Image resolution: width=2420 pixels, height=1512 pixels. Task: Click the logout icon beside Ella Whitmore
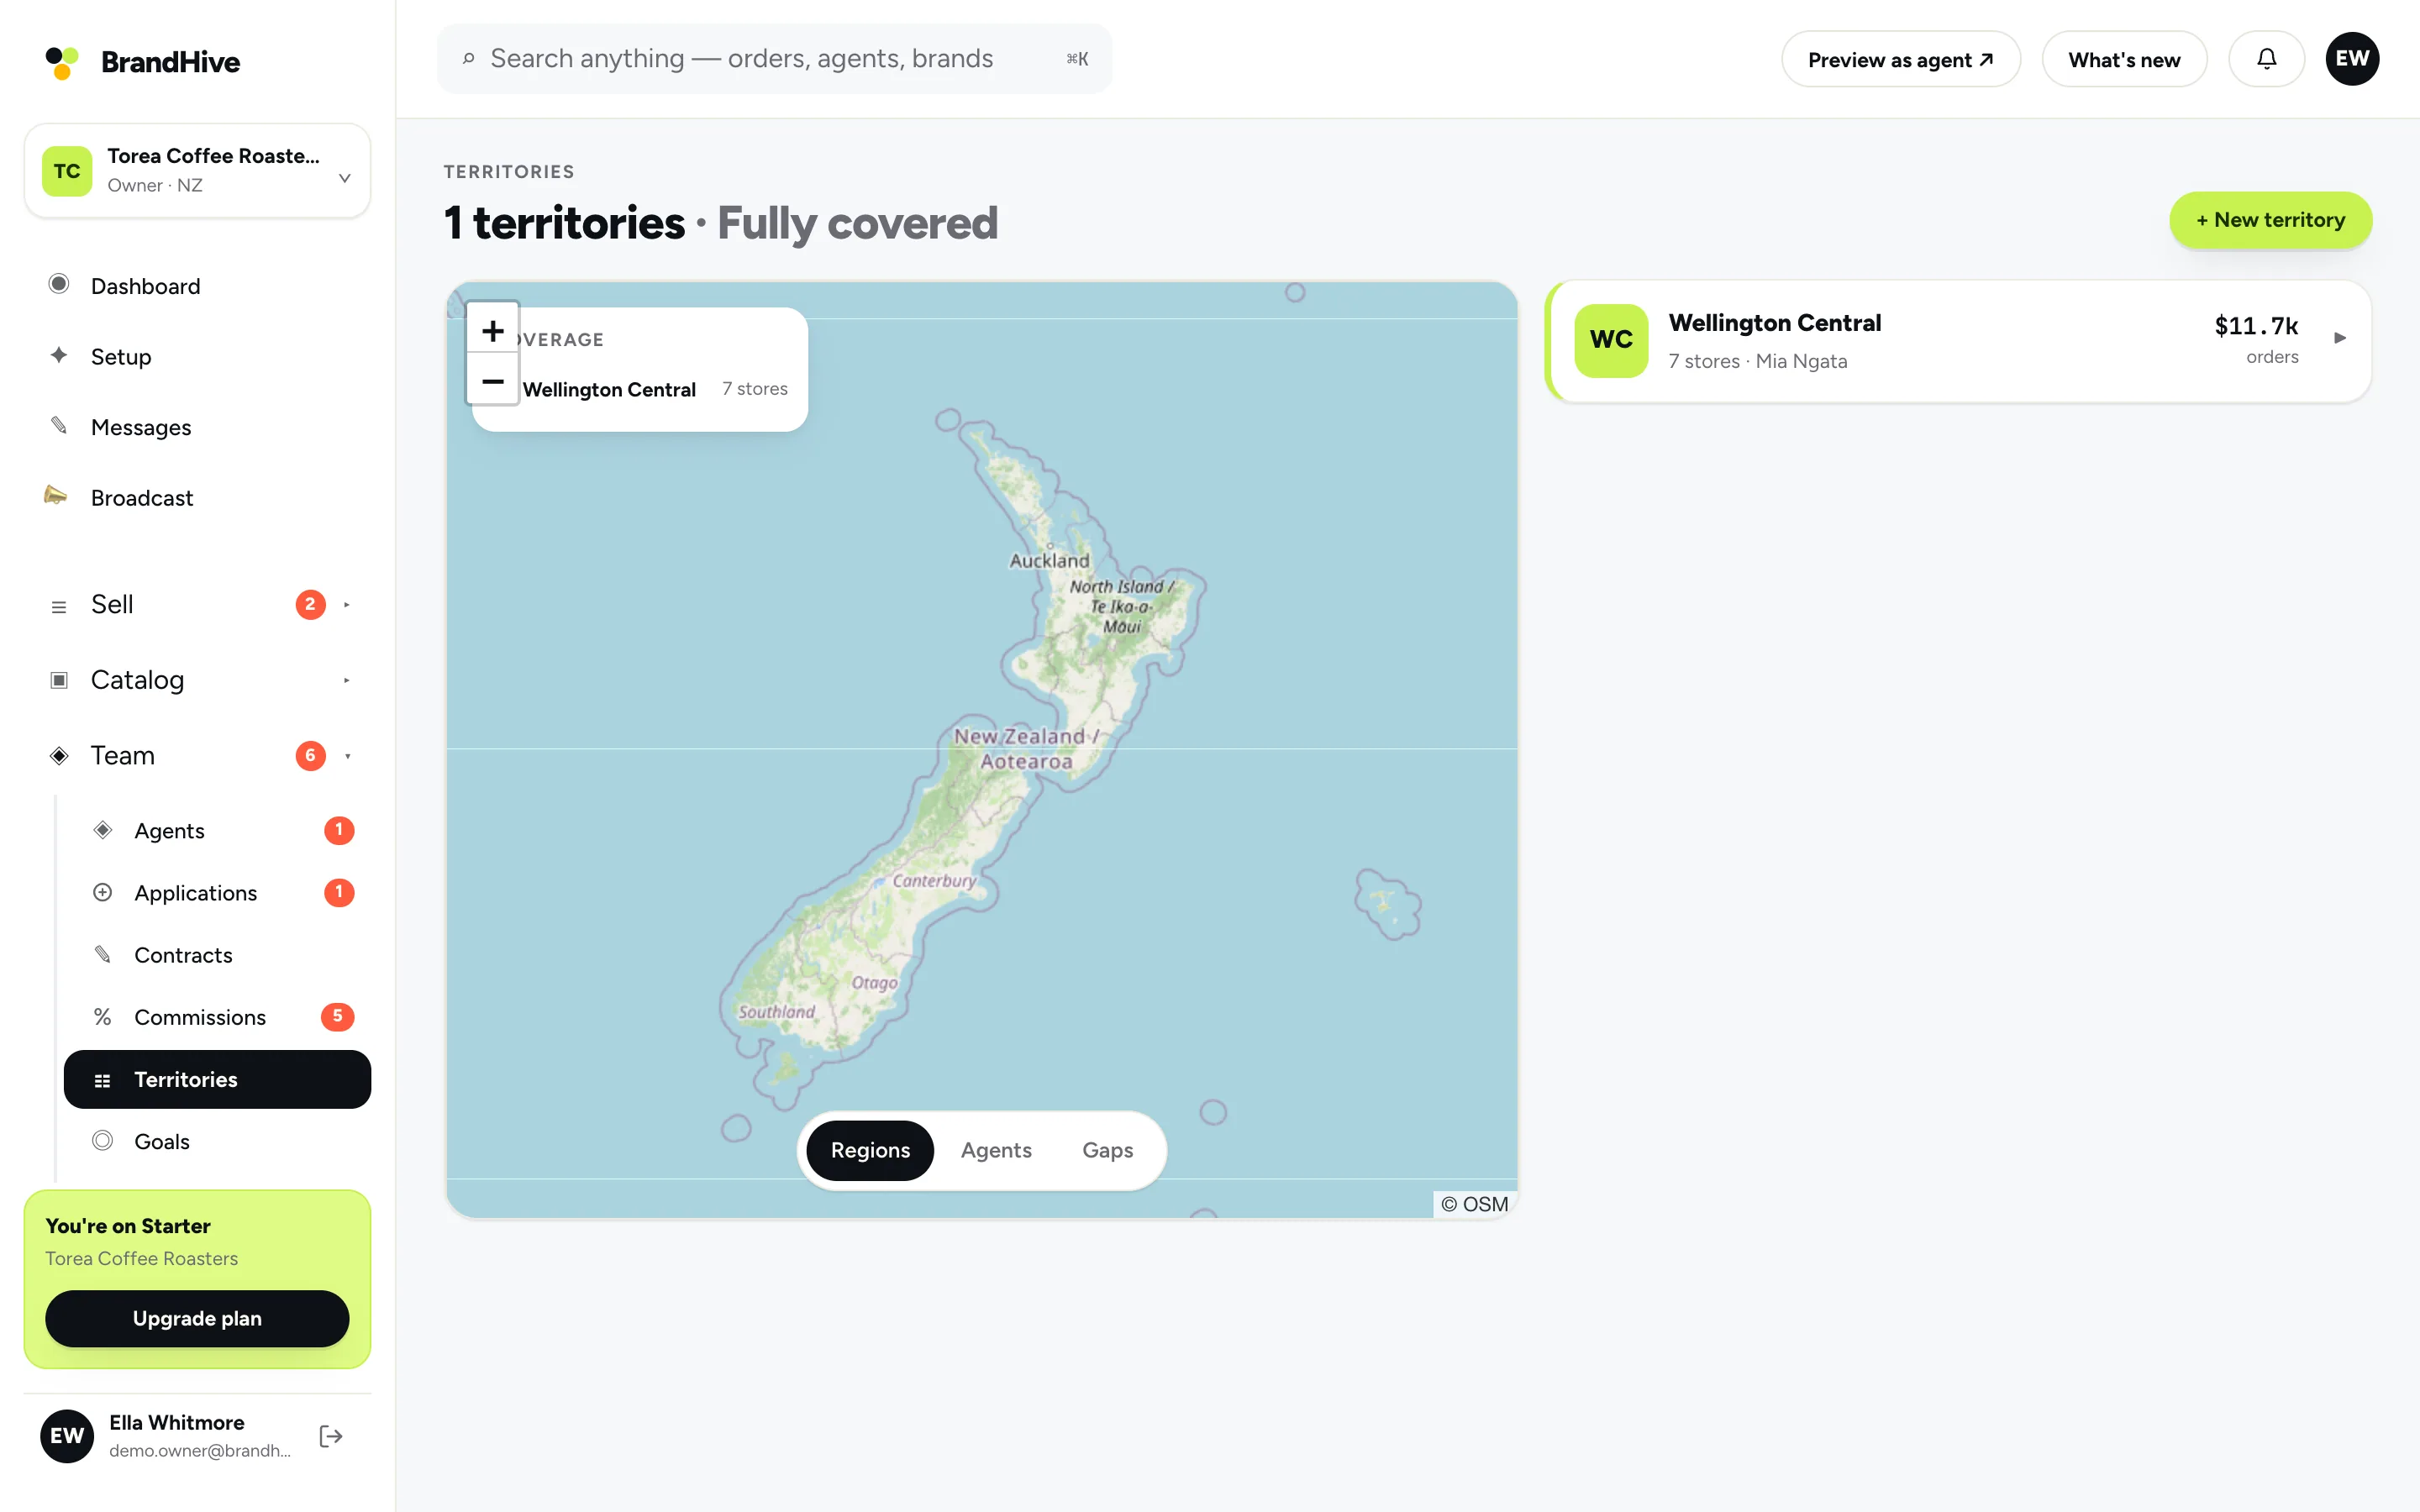click(331, 1436)
